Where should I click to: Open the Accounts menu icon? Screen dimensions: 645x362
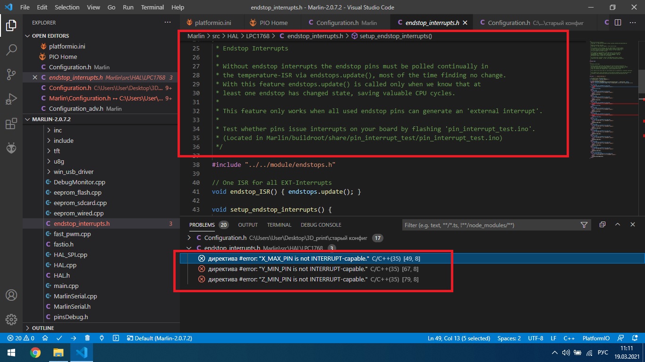coord(11,296)
